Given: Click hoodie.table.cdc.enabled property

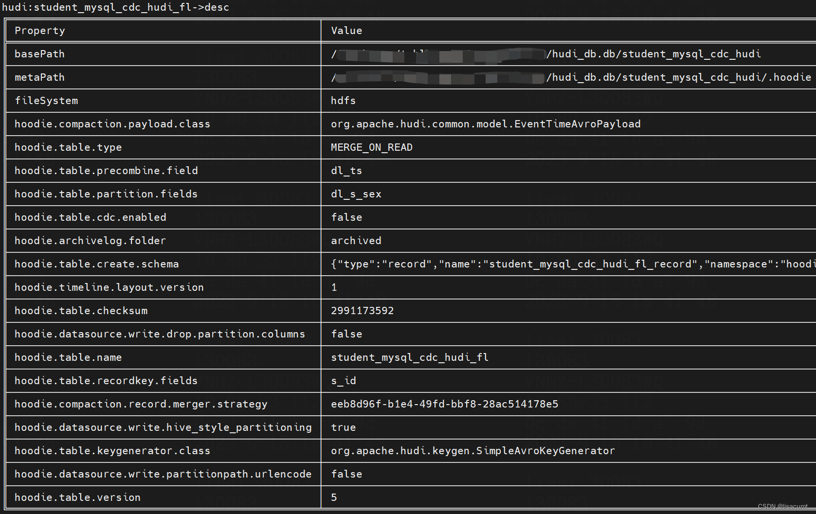Looking at the screenshot, I should point(91,217).
